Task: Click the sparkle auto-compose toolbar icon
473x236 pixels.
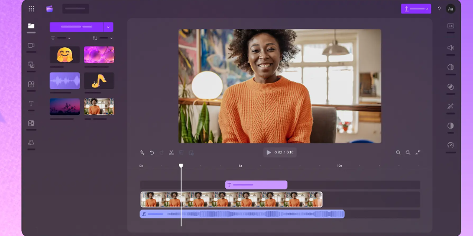Action: pyautogui.click(x=142, y=153)
